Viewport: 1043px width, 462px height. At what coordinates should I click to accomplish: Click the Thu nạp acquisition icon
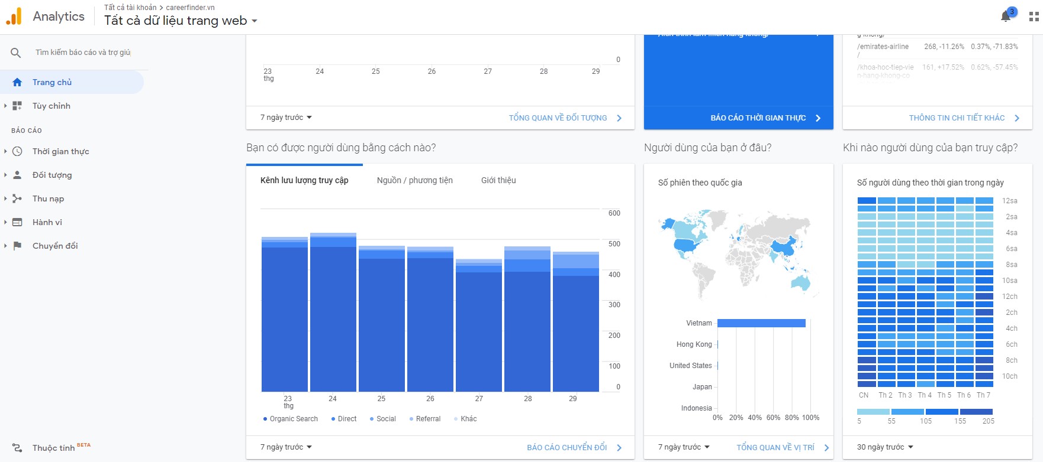(17, 199)
